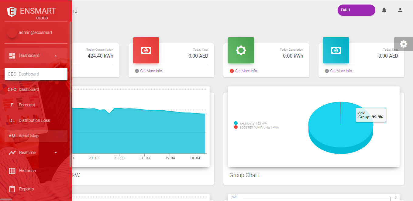Click the Historian grid icon in sidebar
Screen dimensions: 413x201
[12, 171]
